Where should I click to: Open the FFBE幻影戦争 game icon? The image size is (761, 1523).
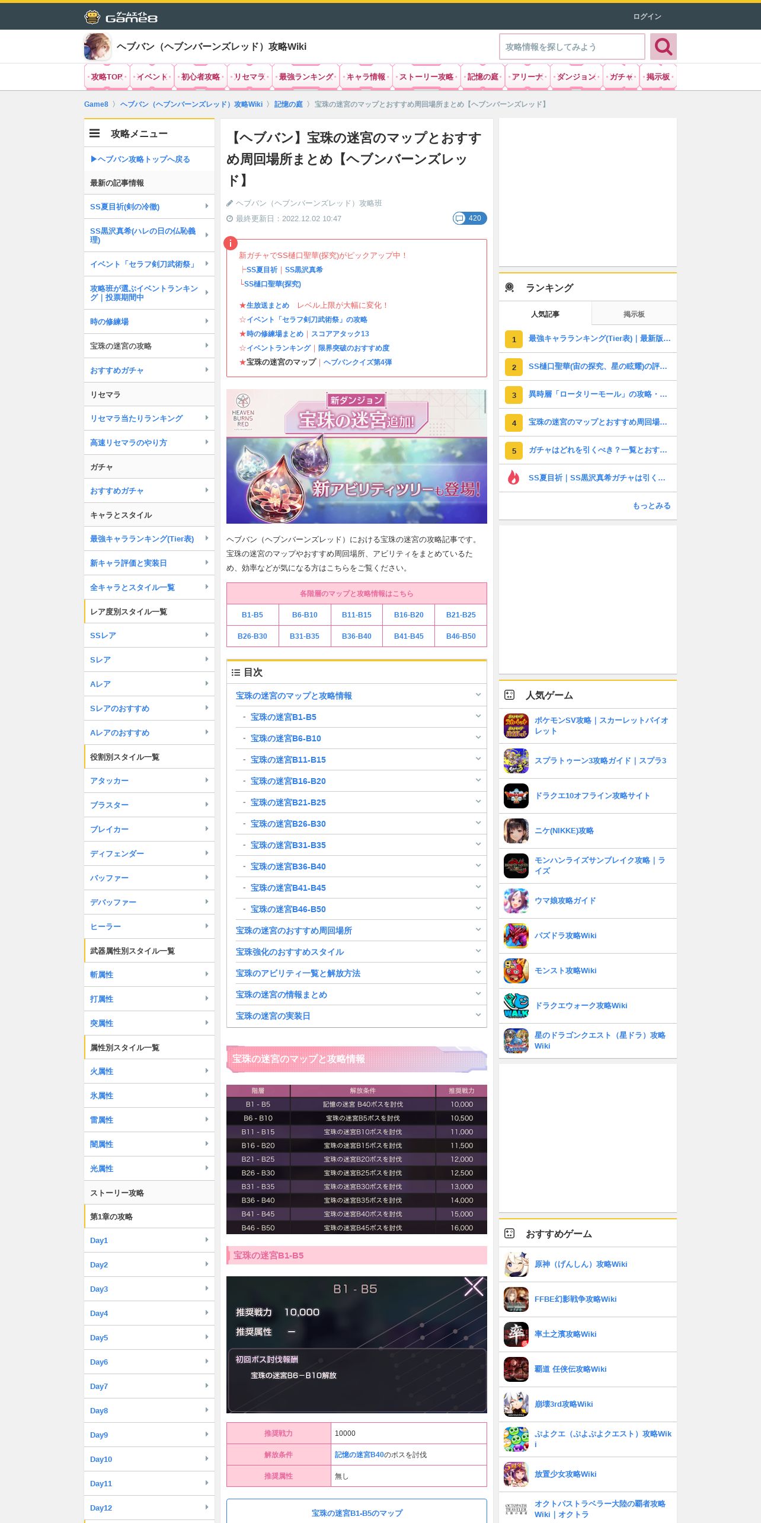point(516,1299)
